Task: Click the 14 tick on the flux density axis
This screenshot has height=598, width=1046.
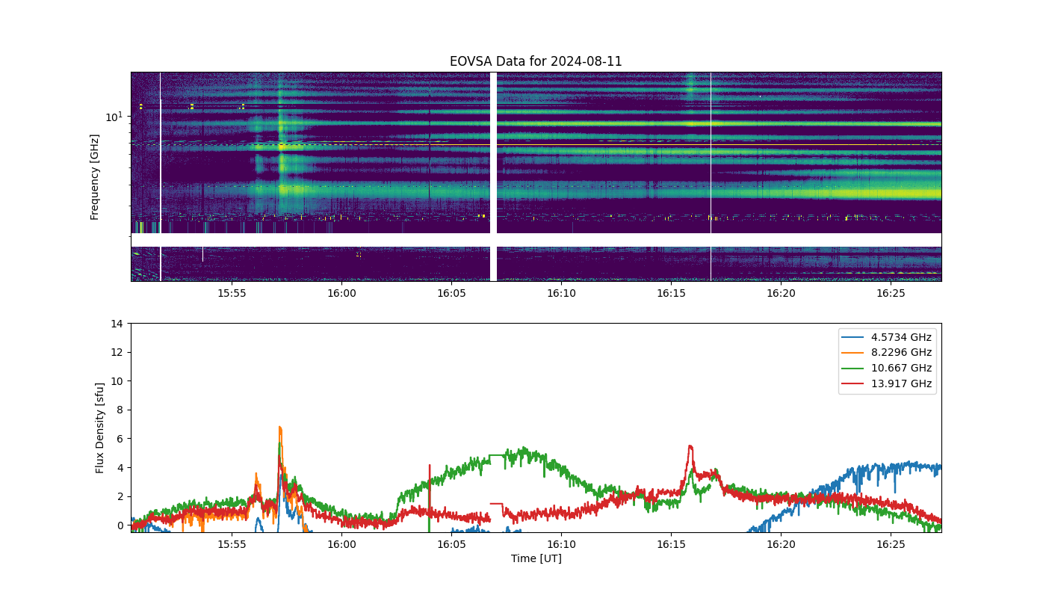Action: coord(118,324)
